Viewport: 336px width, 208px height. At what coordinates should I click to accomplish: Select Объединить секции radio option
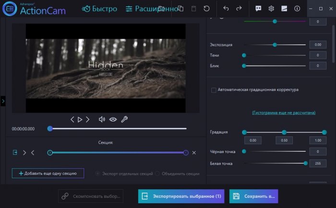click(x=157, y=173)
